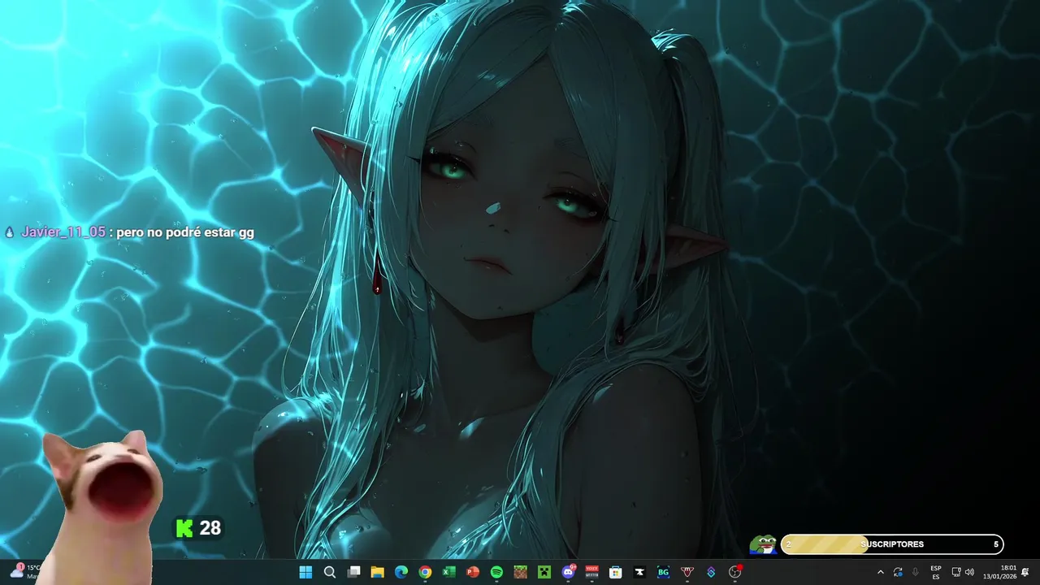Open Microsoft Edge from taskbar
The image size is (1040, 585).
pos(401,572)
